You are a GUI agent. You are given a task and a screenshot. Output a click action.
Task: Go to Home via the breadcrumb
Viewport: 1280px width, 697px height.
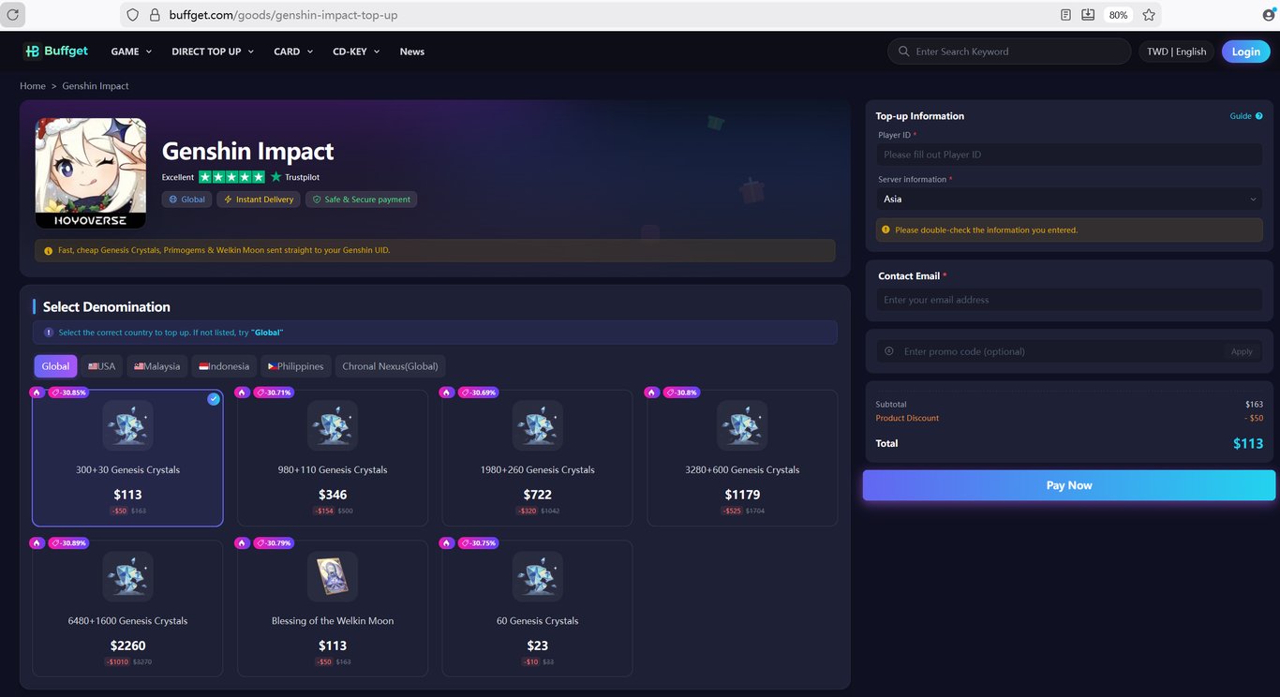point(33,86)
